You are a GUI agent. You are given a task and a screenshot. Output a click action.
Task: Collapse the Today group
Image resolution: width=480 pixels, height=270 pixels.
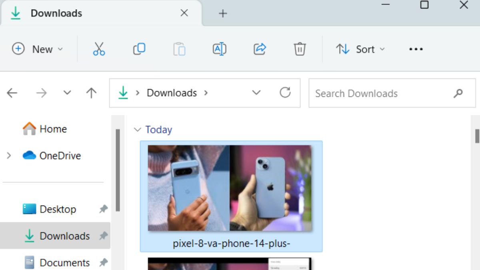tap(138, 130)
